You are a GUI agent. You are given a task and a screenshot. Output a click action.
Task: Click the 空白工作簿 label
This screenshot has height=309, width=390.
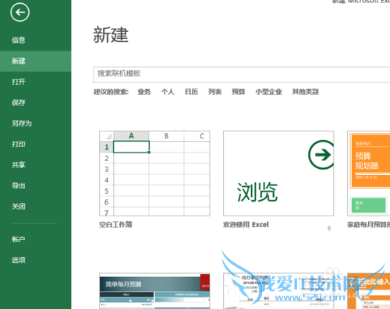pyautogui.click(x=115, y=224)
